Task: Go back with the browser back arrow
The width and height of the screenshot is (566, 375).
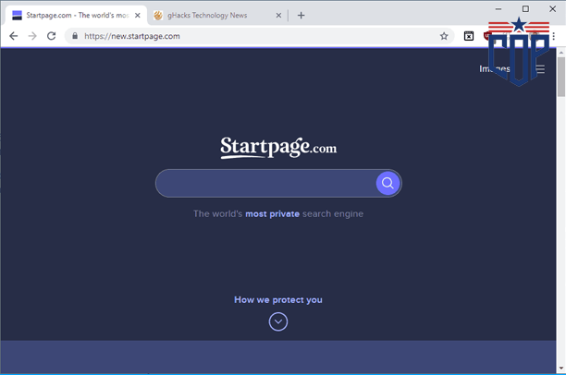Action: 13,36
